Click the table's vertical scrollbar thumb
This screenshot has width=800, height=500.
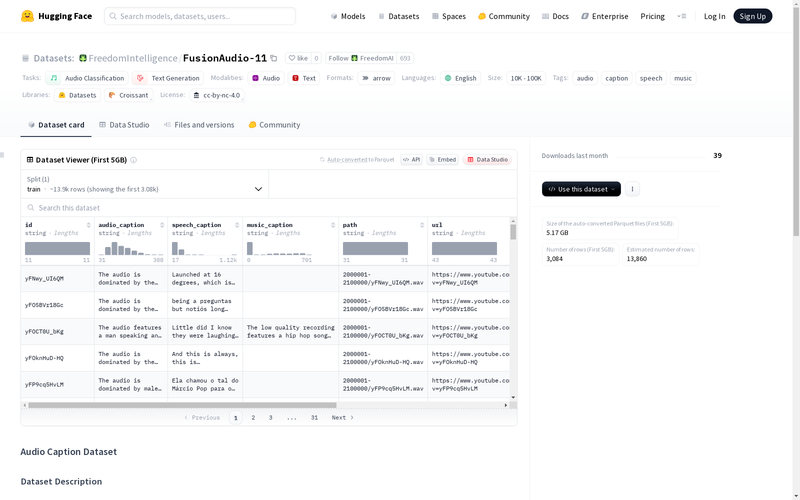[513, 232]
